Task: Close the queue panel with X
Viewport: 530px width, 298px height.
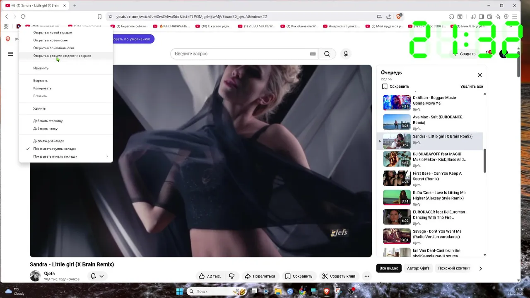Action: pyautogui.click(x=479, y=75)
